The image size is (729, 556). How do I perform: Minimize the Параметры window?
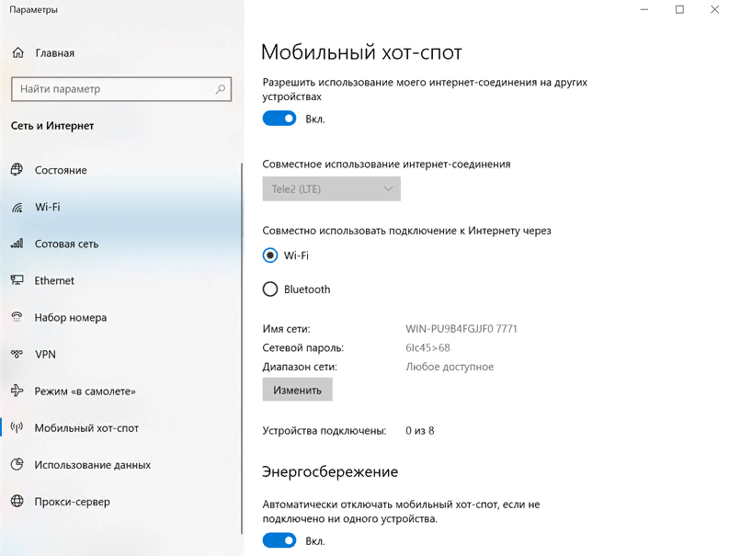[x=644, y=9]
